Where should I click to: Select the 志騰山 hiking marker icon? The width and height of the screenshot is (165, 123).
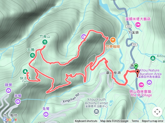[32, 55]
